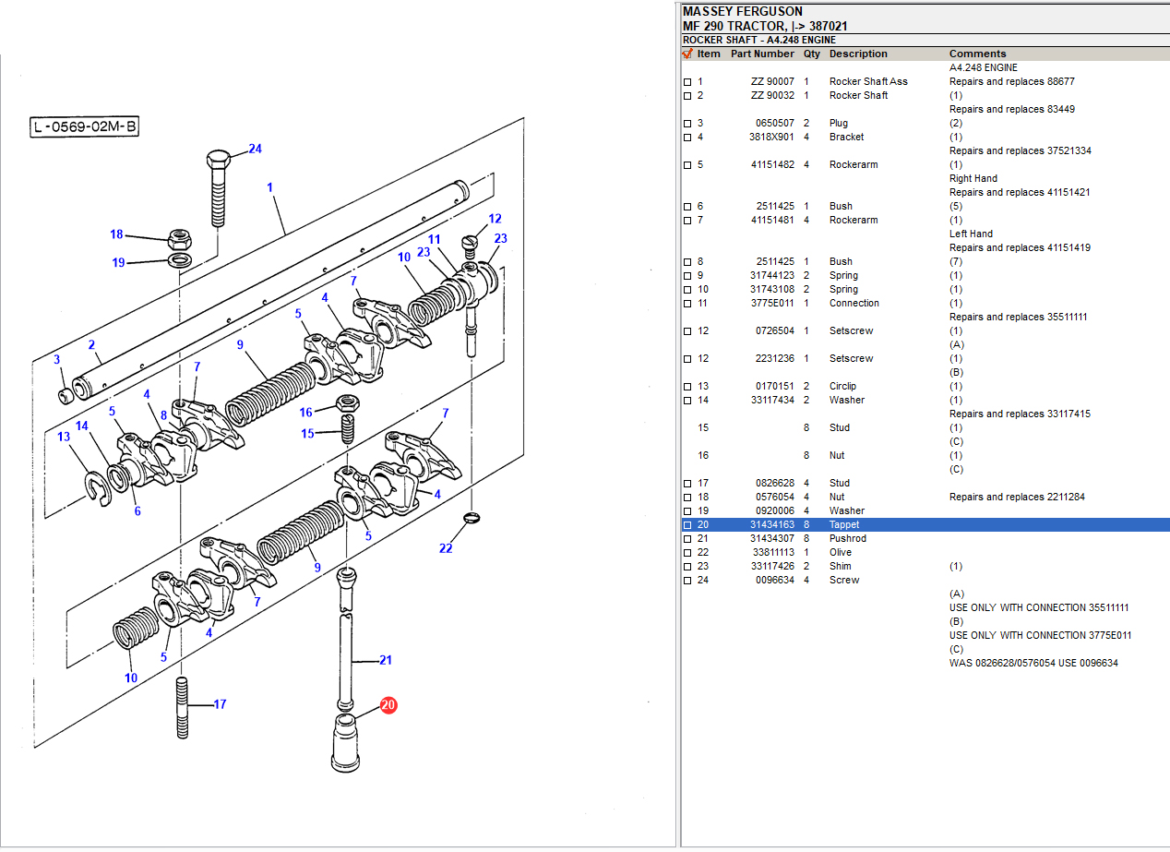Select callout 24 screw in diagram
This screenshot has width=1170, height=852.
[x=255, y=149]
